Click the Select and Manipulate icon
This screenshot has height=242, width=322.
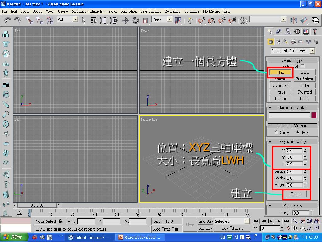pos(190,20)
